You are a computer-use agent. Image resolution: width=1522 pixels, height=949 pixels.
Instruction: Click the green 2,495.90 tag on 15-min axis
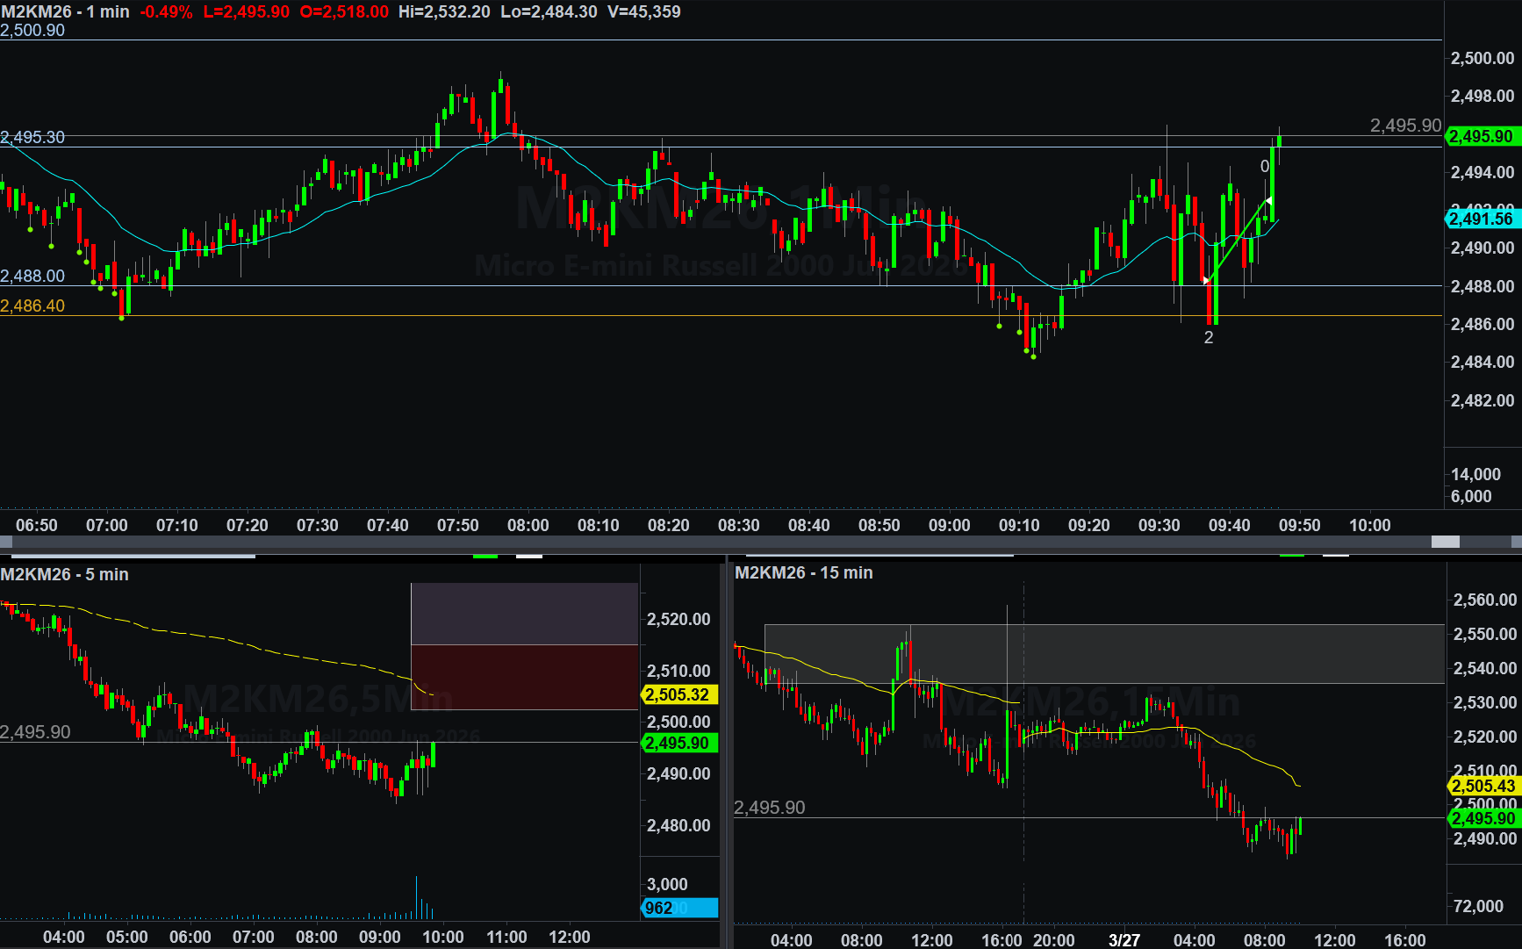(x=1483, y=818)
